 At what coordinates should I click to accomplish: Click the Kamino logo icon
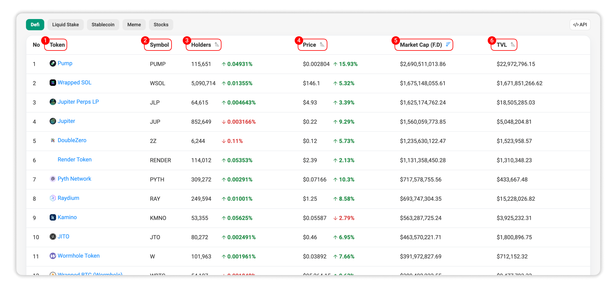(x=52, y=217)
